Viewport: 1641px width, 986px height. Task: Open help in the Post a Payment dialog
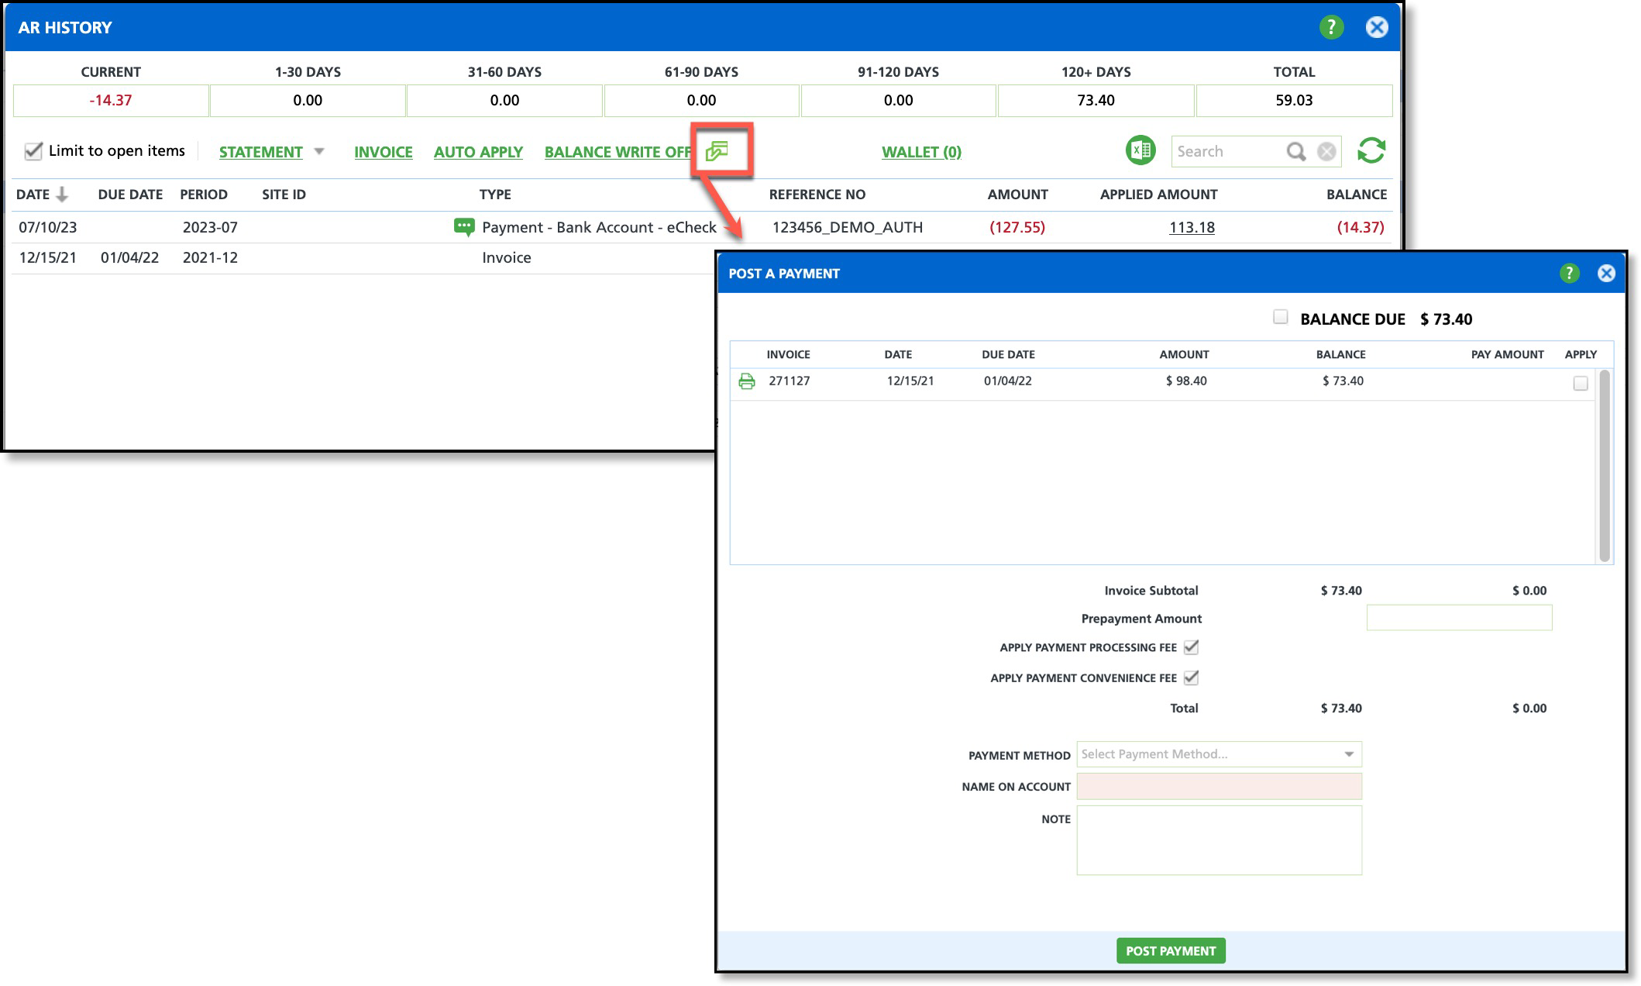coord(1569,273)
